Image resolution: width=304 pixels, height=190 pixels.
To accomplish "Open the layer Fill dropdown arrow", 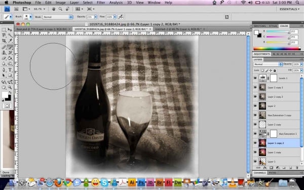I will 301,70.
